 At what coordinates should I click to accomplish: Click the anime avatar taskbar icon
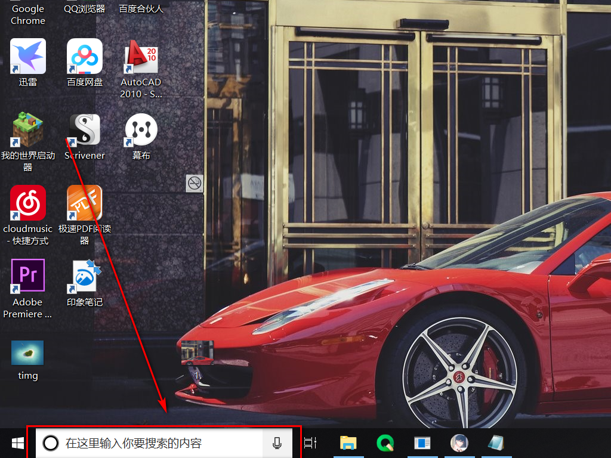(x=459, y=443)
